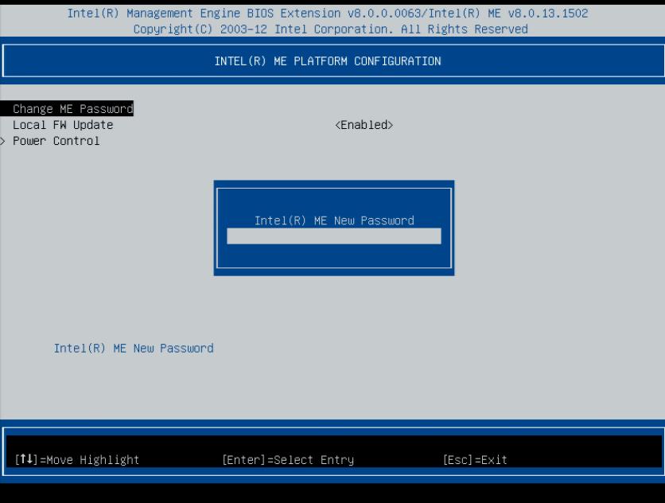
Task: Click the up/down arrows icon in footer
Action: [26, 459]
